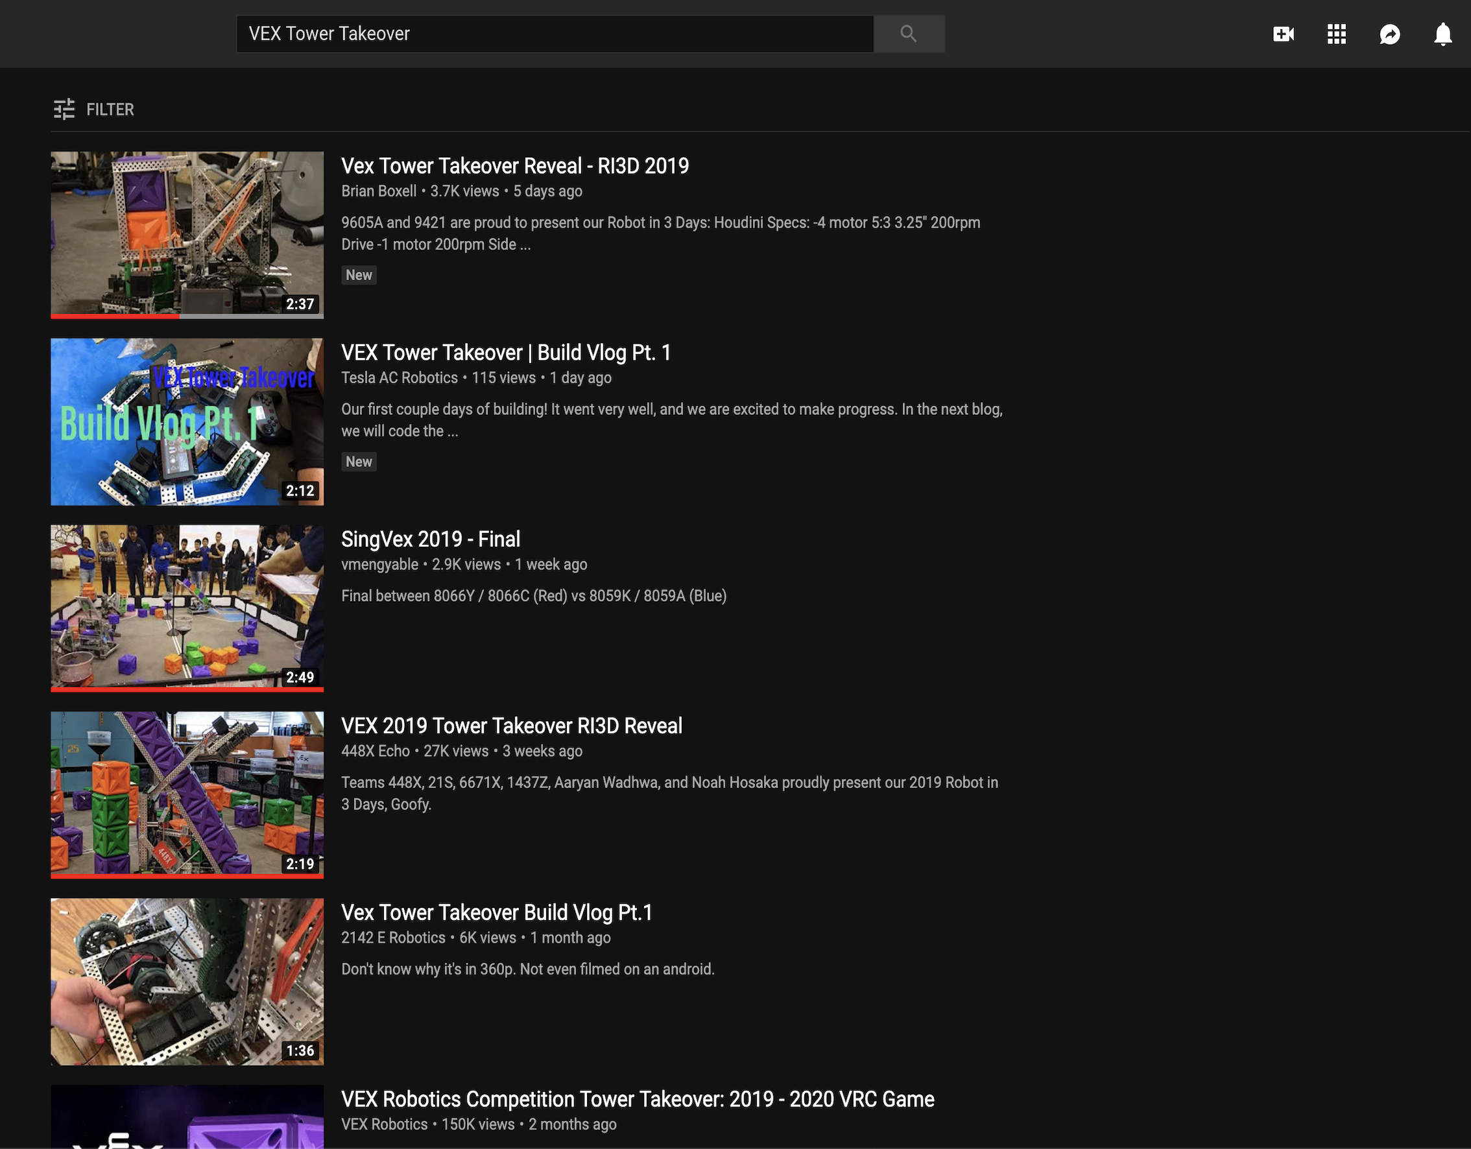Click the SingVex 2019 match thumbnail

187,608
